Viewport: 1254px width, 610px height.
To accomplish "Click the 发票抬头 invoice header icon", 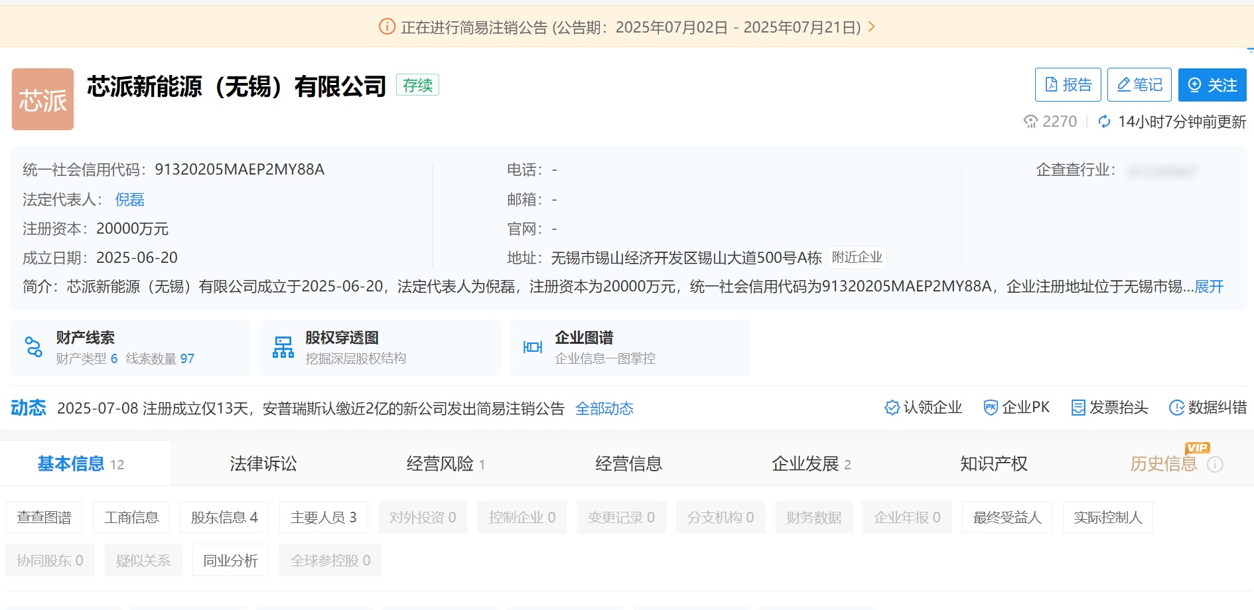I will [1078, 408].
